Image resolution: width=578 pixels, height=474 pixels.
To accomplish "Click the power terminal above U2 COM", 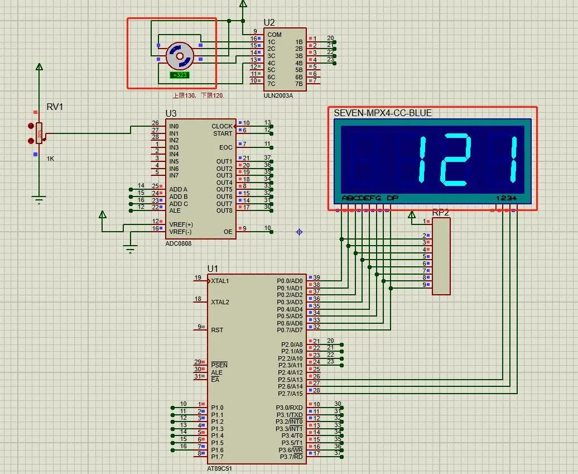I will (x=243, y=4).
